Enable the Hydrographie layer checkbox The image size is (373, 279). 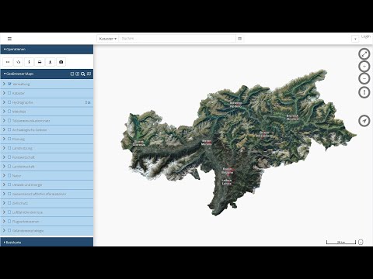9,102
